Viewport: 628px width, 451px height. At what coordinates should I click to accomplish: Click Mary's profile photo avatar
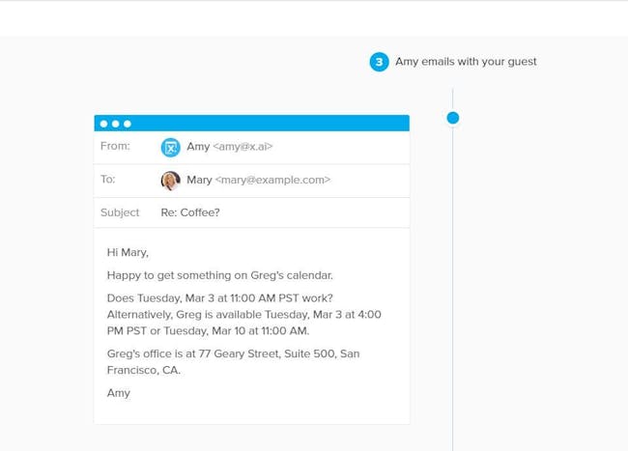click(x=171, y=181)
